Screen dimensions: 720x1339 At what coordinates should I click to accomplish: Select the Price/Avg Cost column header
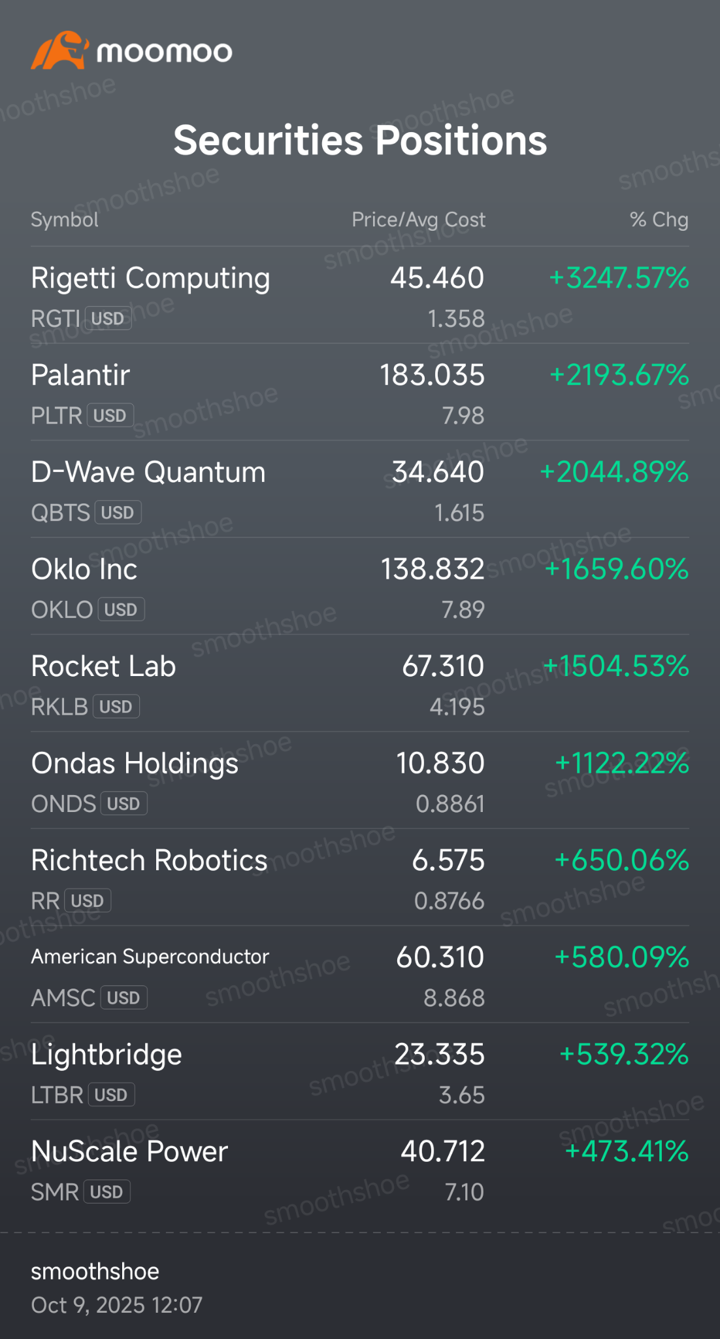point(419,220)
